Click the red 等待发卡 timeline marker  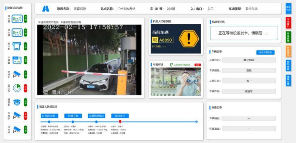pyautogui.click(x=120, y=122)
